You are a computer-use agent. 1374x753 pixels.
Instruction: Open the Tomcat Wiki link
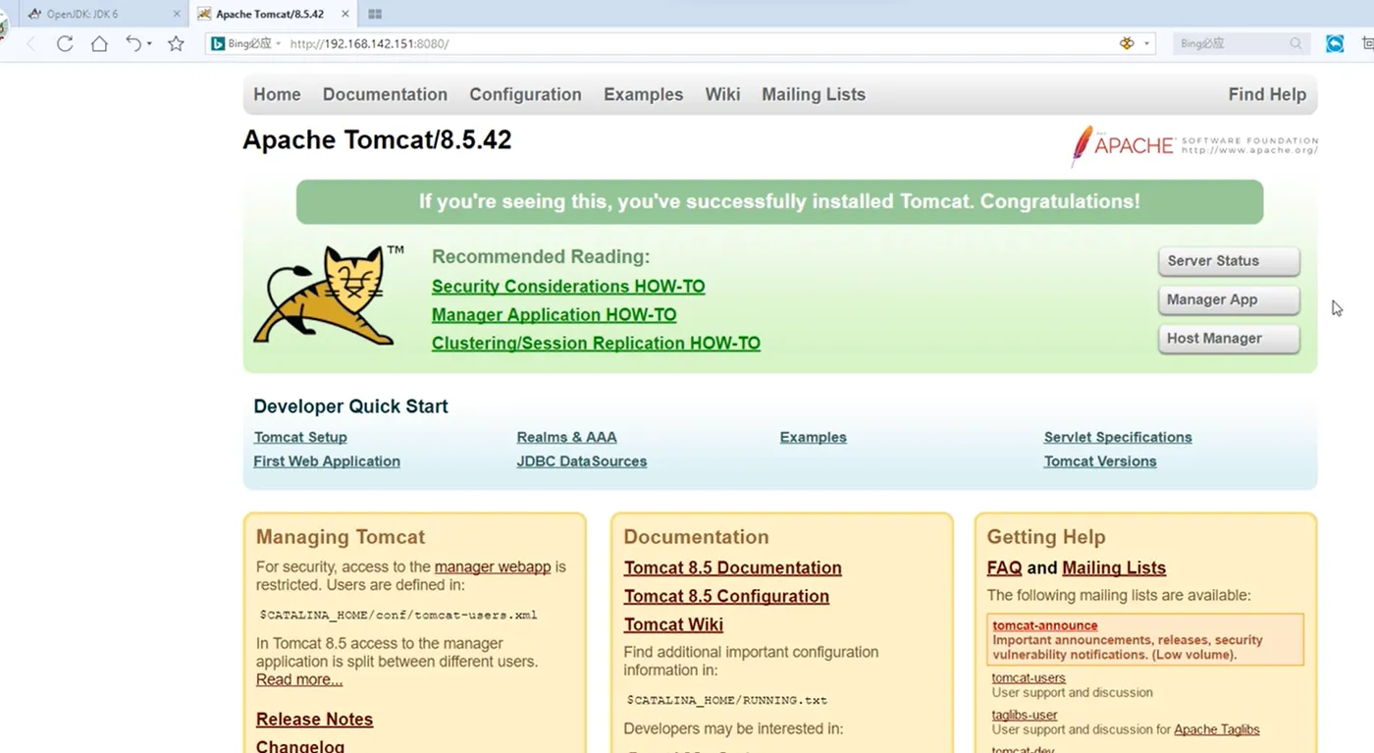pos(673,624)
